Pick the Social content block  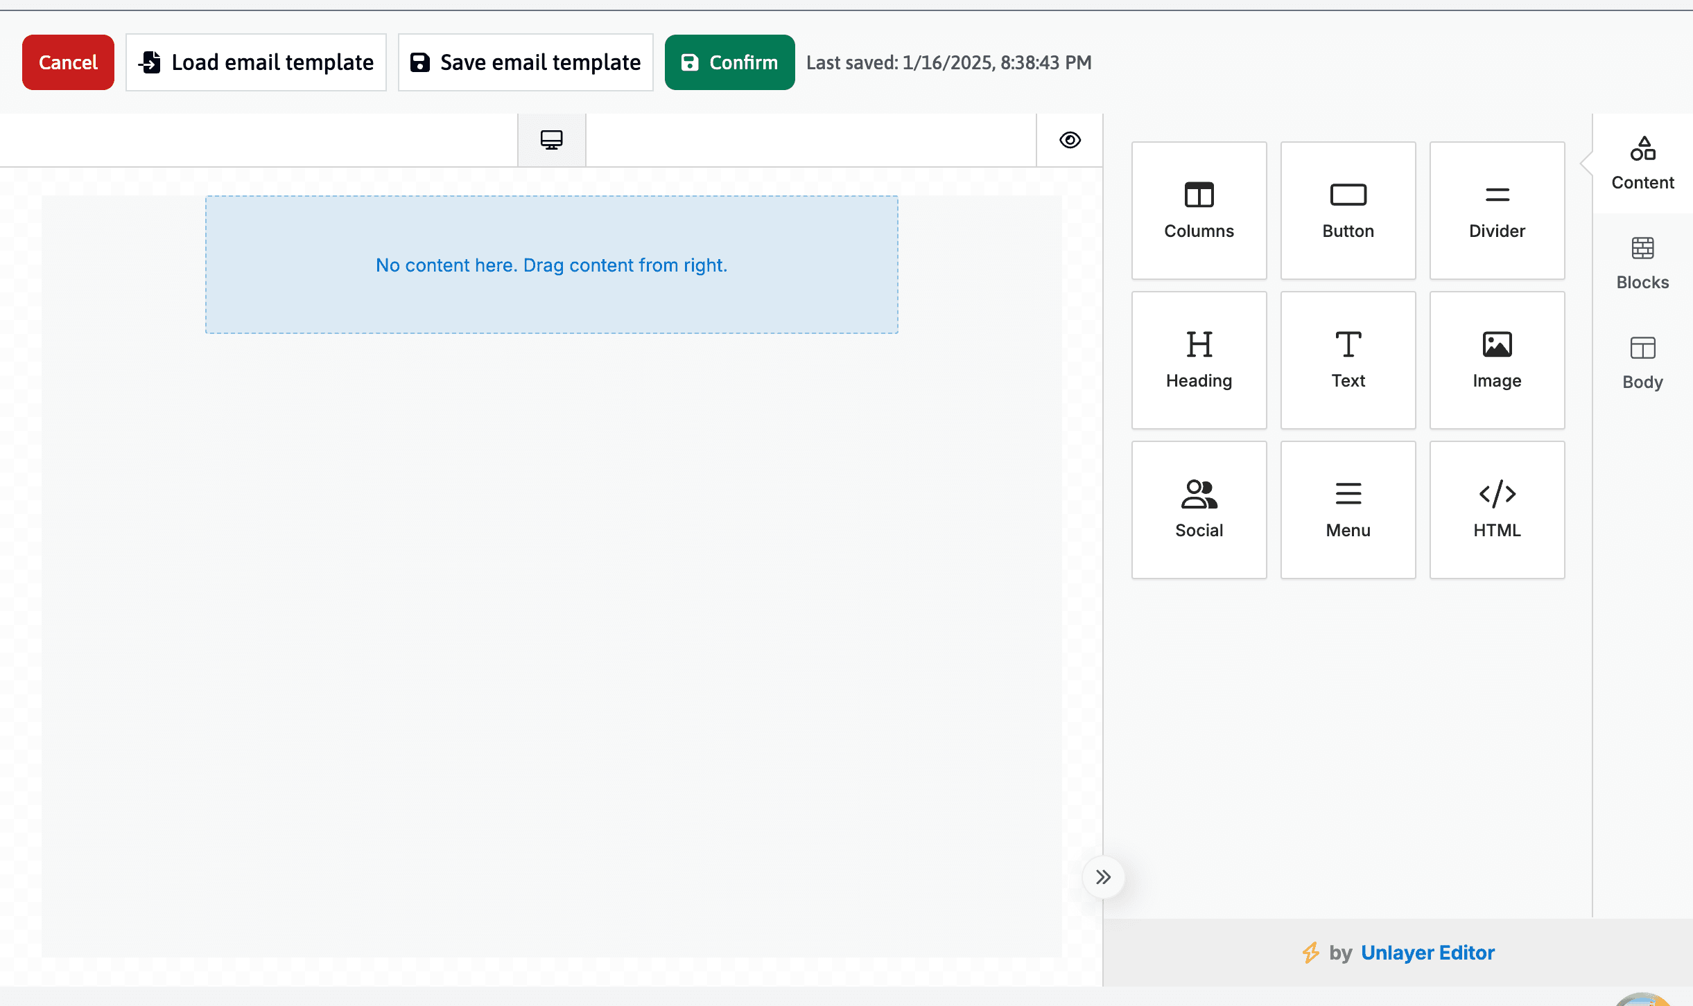point(1199,510)
